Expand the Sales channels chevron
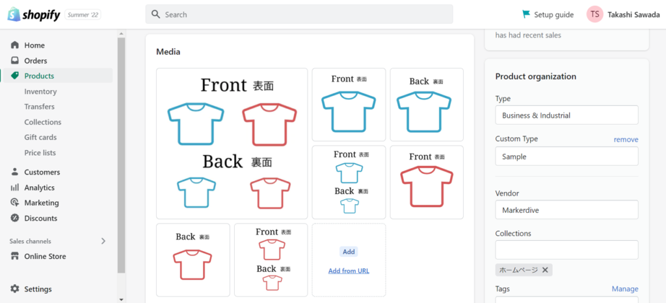This screenshot has width=666, height=303. click(103, 241)
